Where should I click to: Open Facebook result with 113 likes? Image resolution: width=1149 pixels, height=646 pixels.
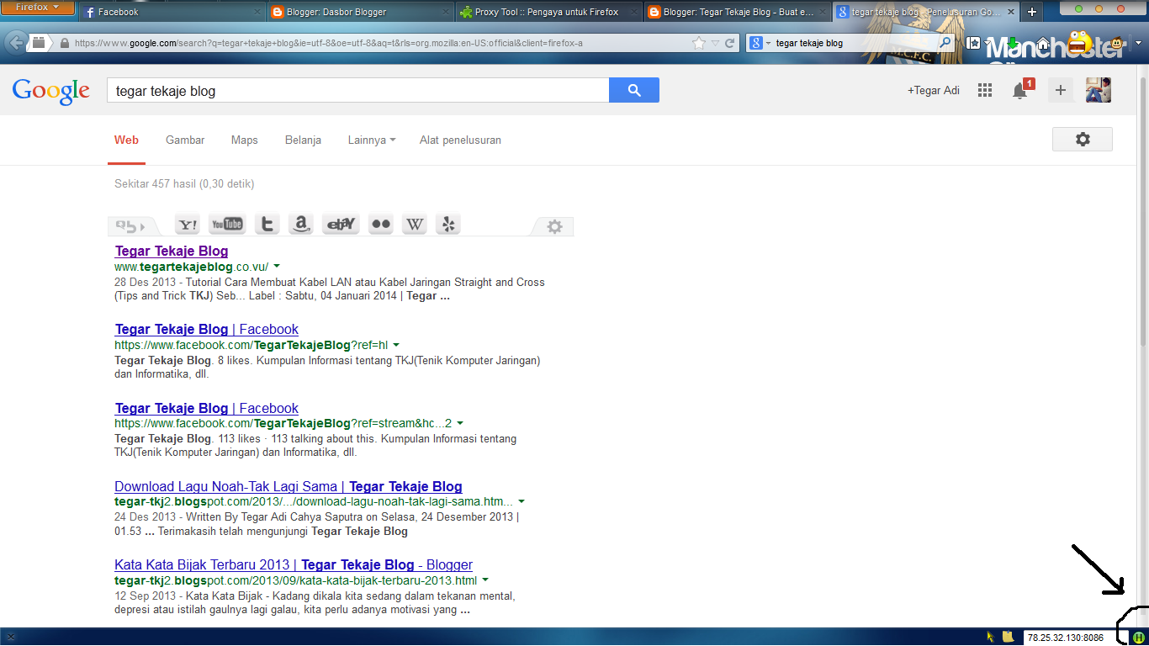coord(207,408)
